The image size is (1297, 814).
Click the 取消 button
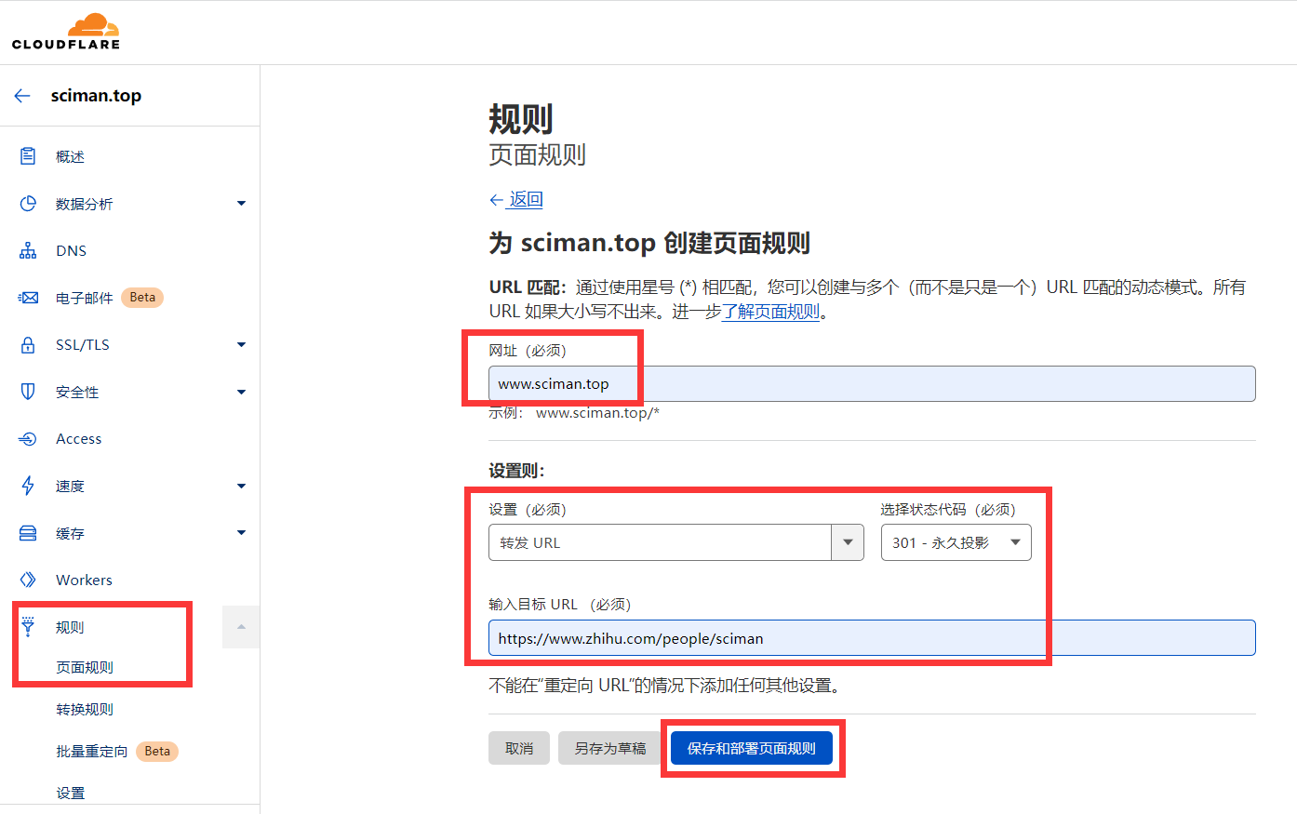tap(519, 748)
